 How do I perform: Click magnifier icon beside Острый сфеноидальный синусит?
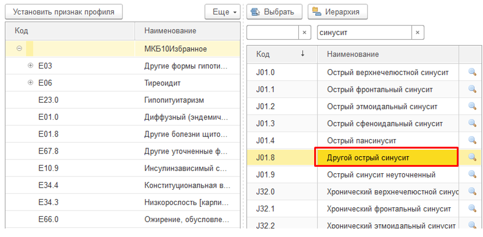[x=471, y=123]
